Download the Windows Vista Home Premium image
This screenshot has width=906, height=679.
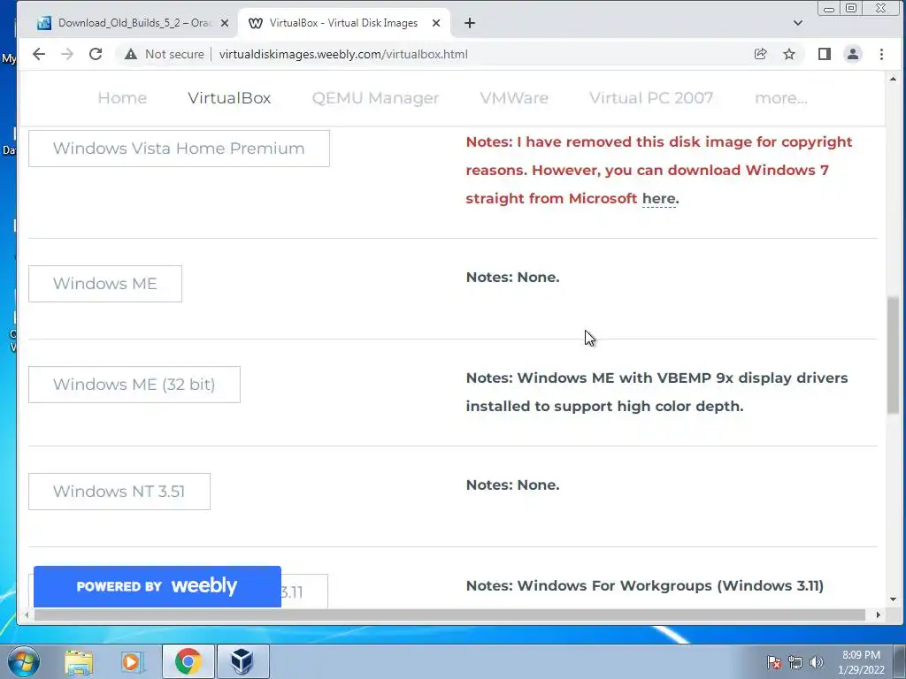click(x=179, y=149)
